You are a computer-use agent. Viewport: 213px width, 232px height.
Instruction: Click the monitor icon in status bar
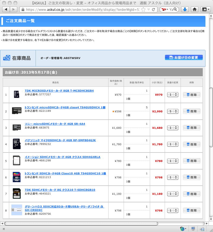click(193, 229)
